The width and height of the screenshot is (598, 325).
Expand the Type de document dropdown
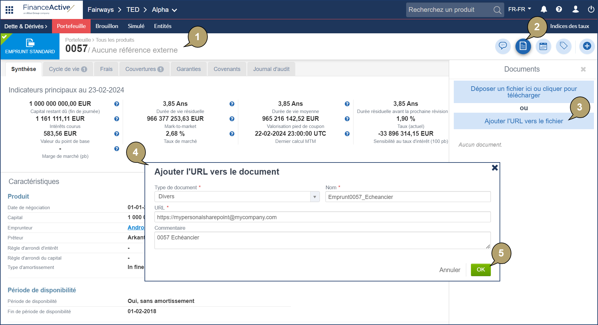315,197
